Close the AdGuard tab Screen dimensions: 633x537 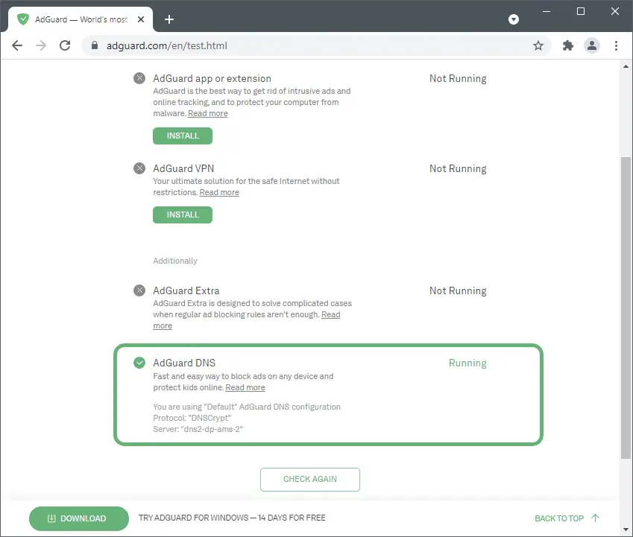tap(141, 19)
